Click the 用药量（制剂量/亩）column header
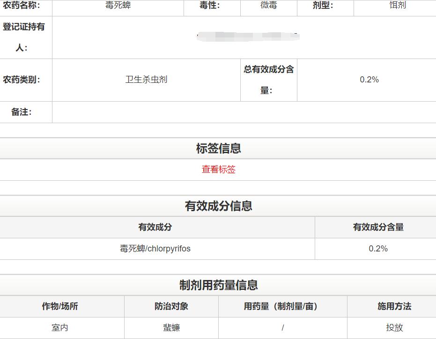Viewport: 436px width, 339px height. 283,306
